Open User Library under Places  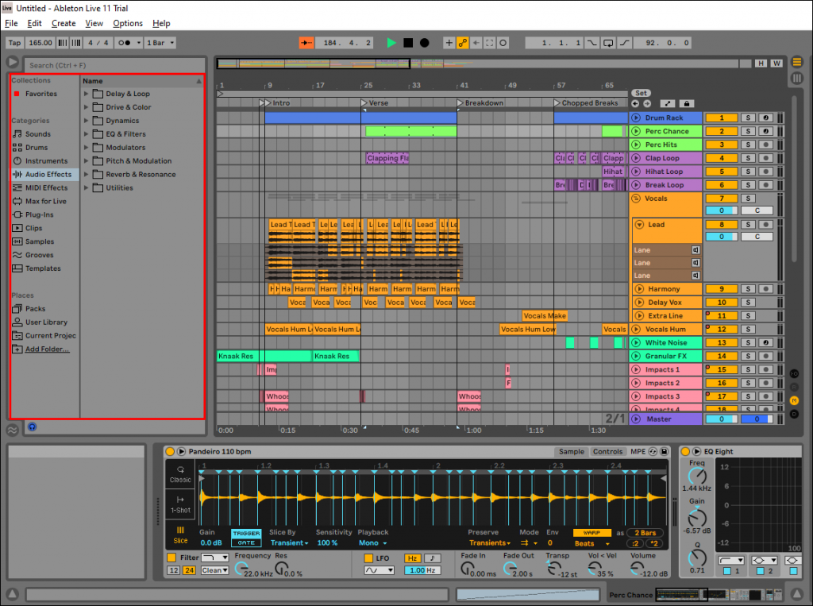click(x=46, y=322)
